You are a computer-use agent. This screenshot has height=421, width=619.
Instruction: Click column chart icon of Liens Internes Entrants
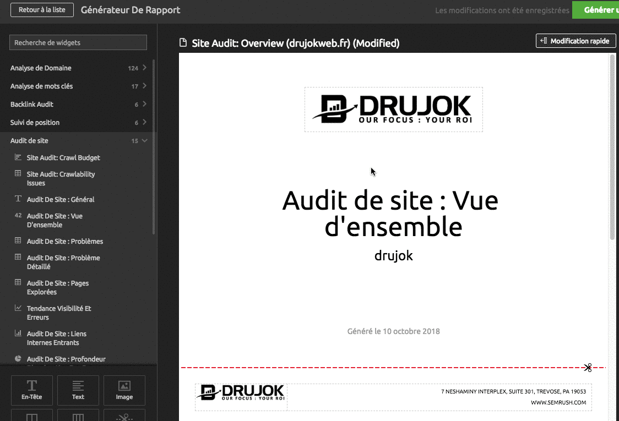point(18,332)
